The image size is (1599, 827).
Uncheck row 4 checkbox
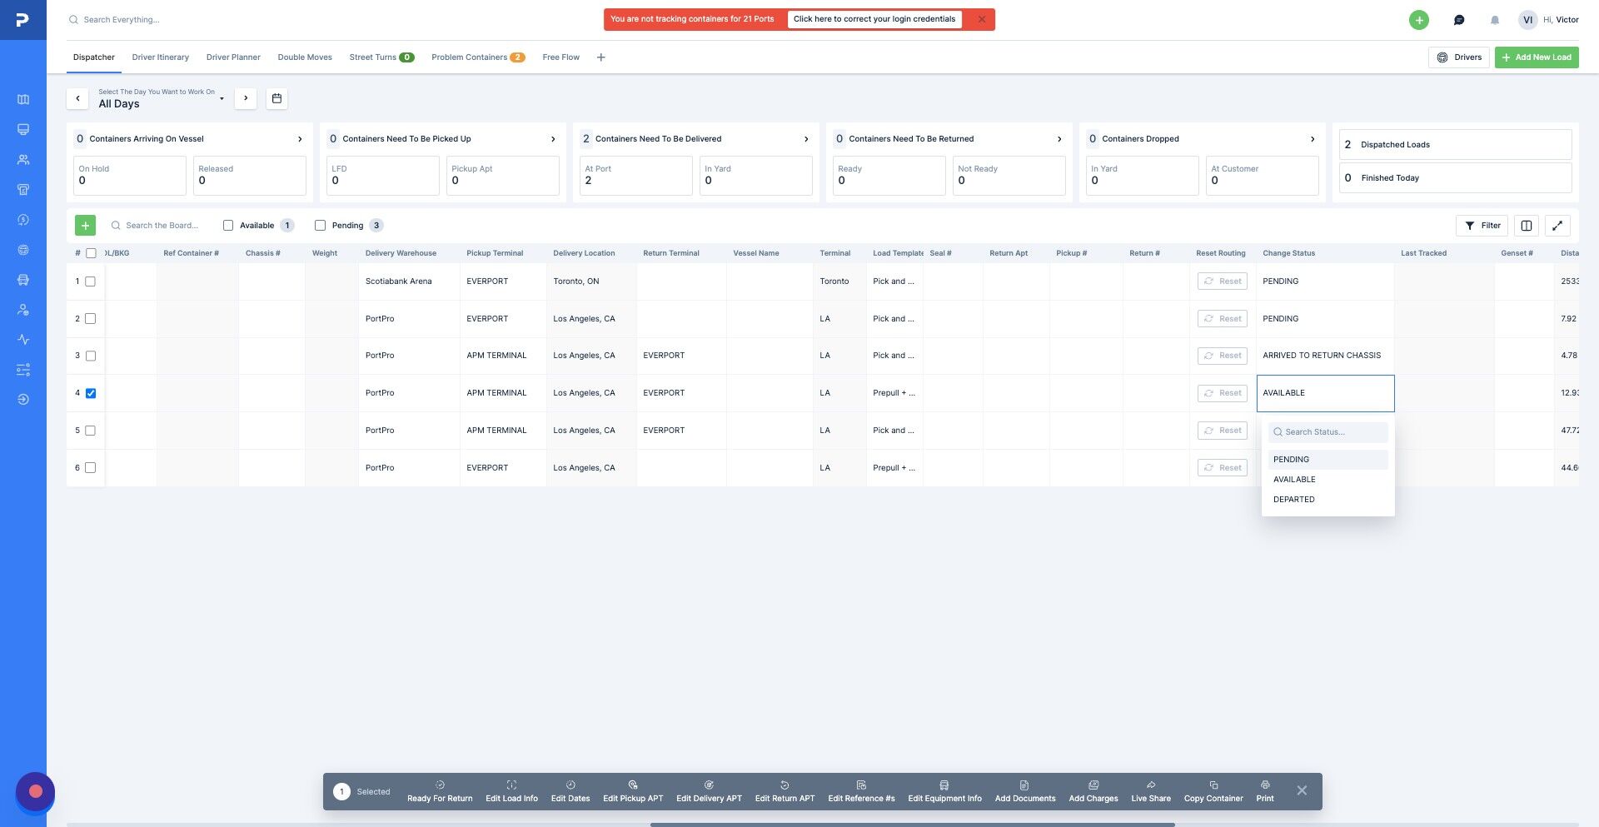point(91,393)
